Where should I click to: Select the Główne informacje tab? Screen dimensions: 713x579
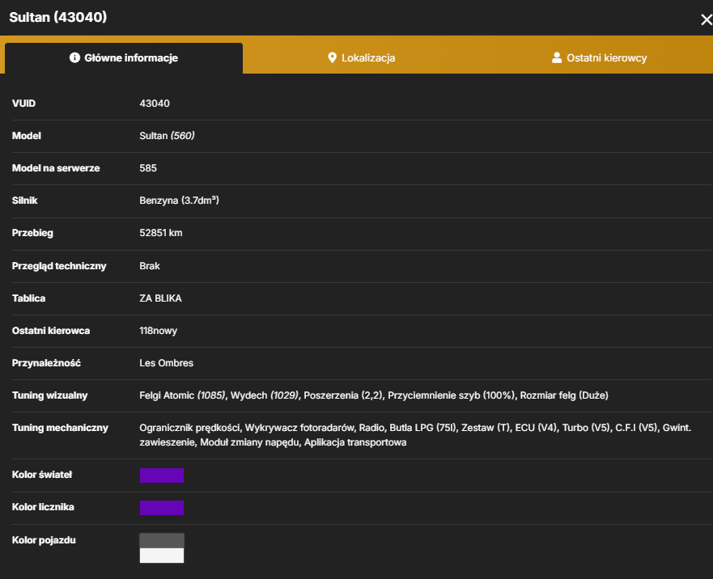point(124,58)
